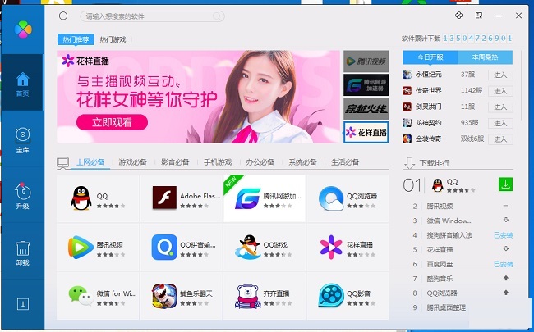This screenshot has height=332, width=534.
Task: Click 已安装 link beside 搜狗拼音输入法
Action: [x=503, y=235]
